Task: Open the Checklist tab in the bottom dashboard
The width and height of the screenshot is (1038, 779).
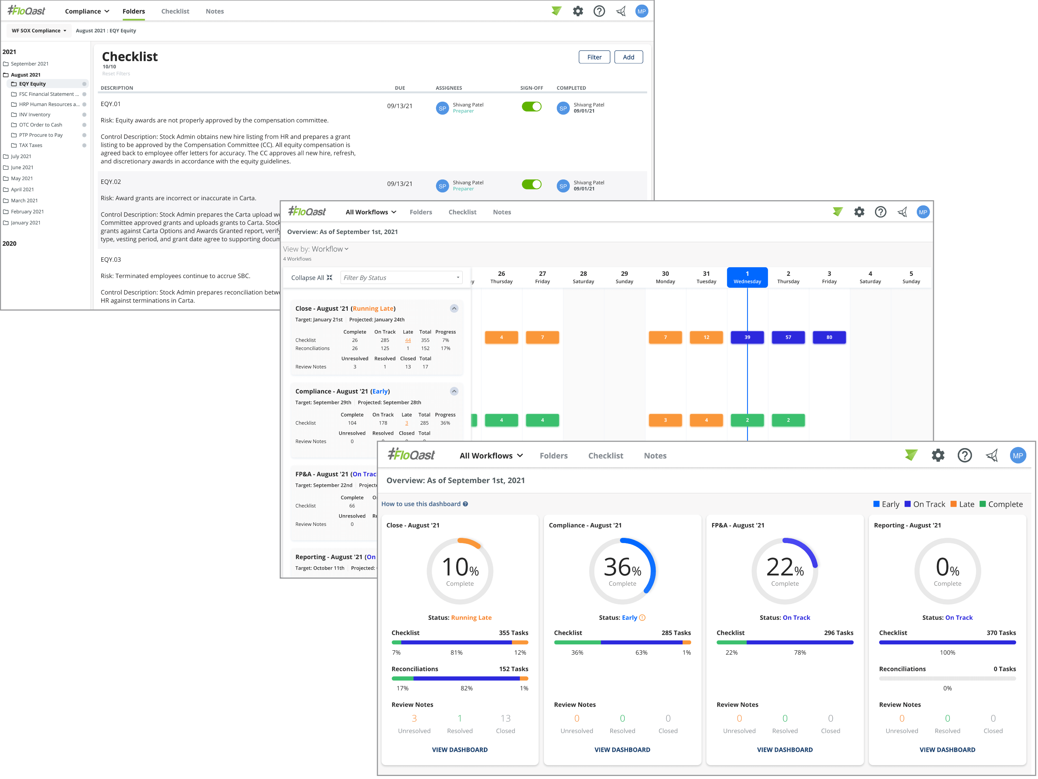Action: 605,456
